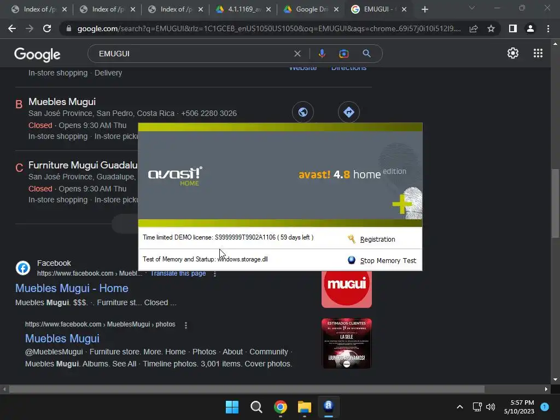The image size is (560, 420).
Task: Go back with the Chrome back arrow
Action: pos(12,28)
